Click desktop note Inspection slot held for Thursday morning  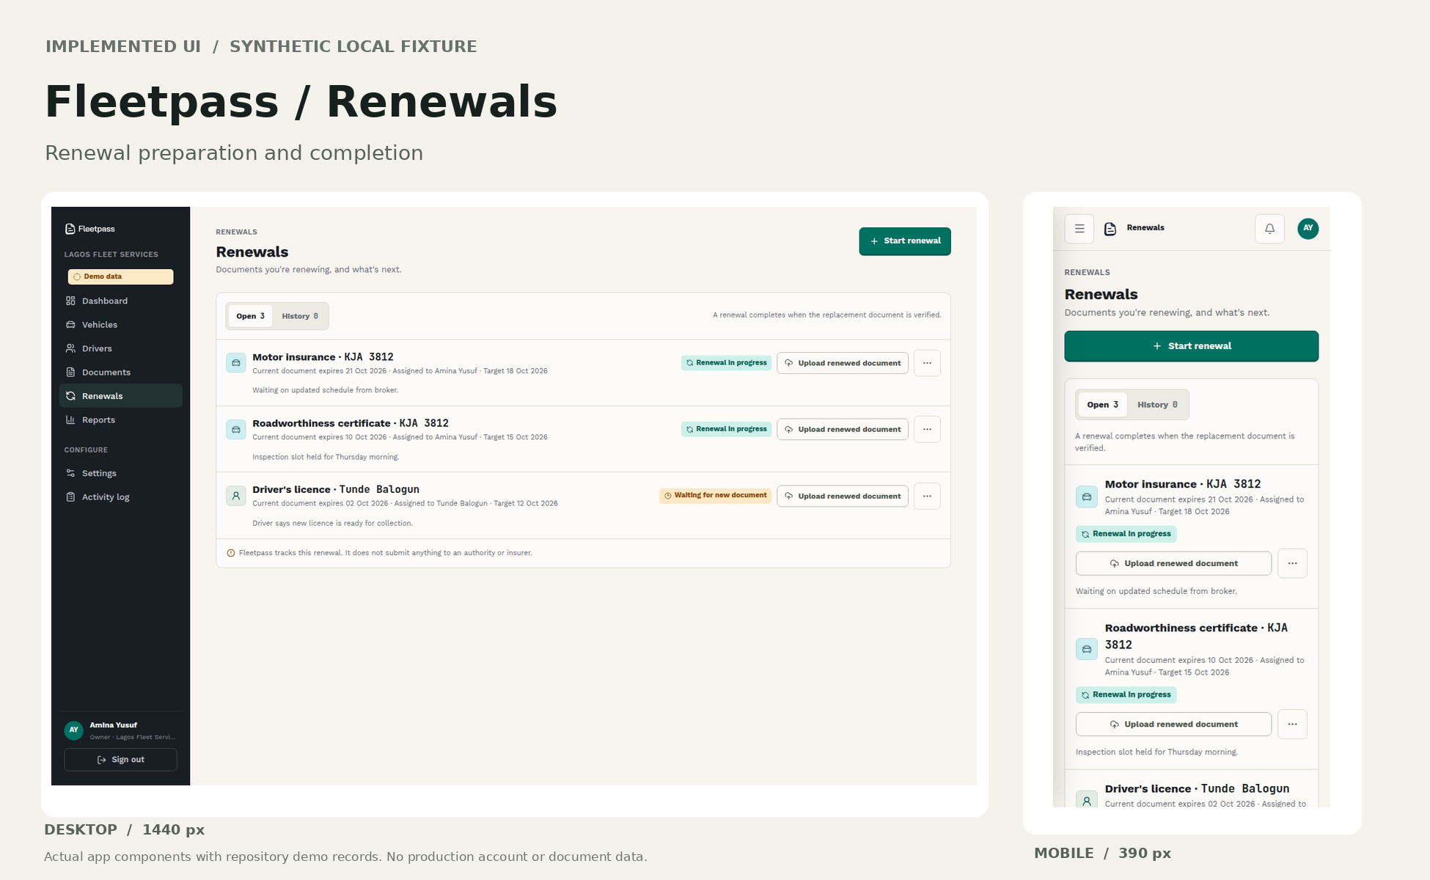[326, 457]
